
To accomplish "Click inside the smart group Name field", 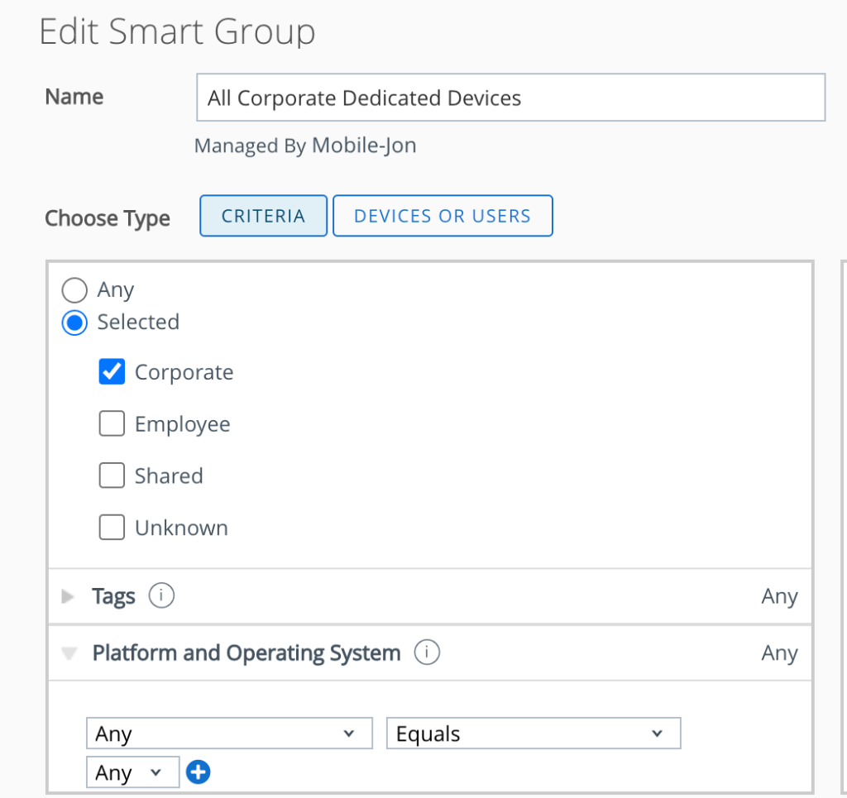I will click(510, 97).
